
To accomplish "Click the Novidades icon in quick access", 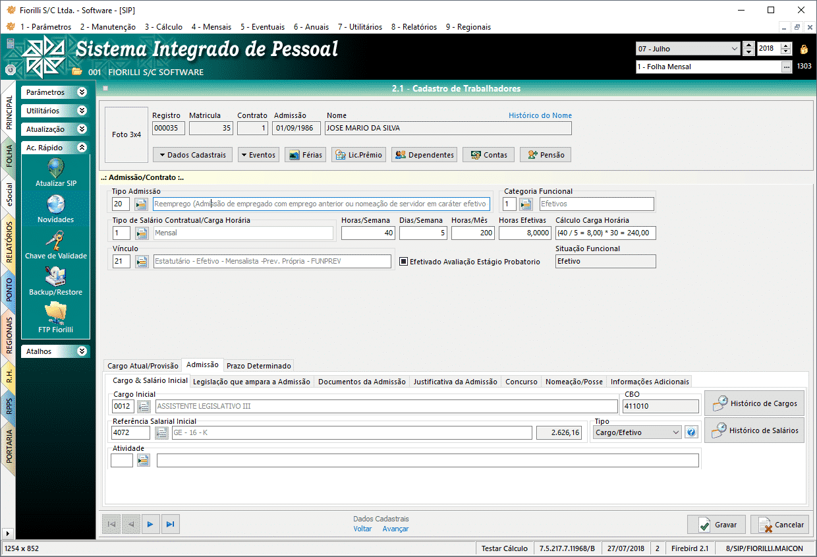I will coord(56,204).
